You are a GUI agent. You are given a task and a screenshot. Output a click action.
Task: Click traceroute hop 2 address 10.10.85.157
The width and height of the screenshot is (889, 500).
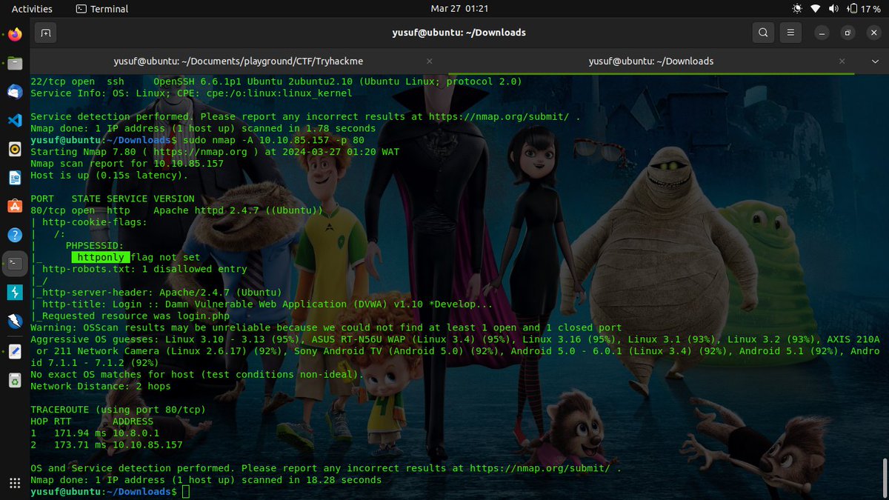click(147, 444)
